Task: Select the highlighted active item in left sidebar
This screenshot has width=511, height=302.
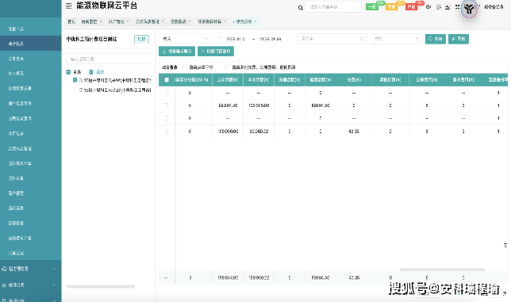Action: [x=31, y=44]
